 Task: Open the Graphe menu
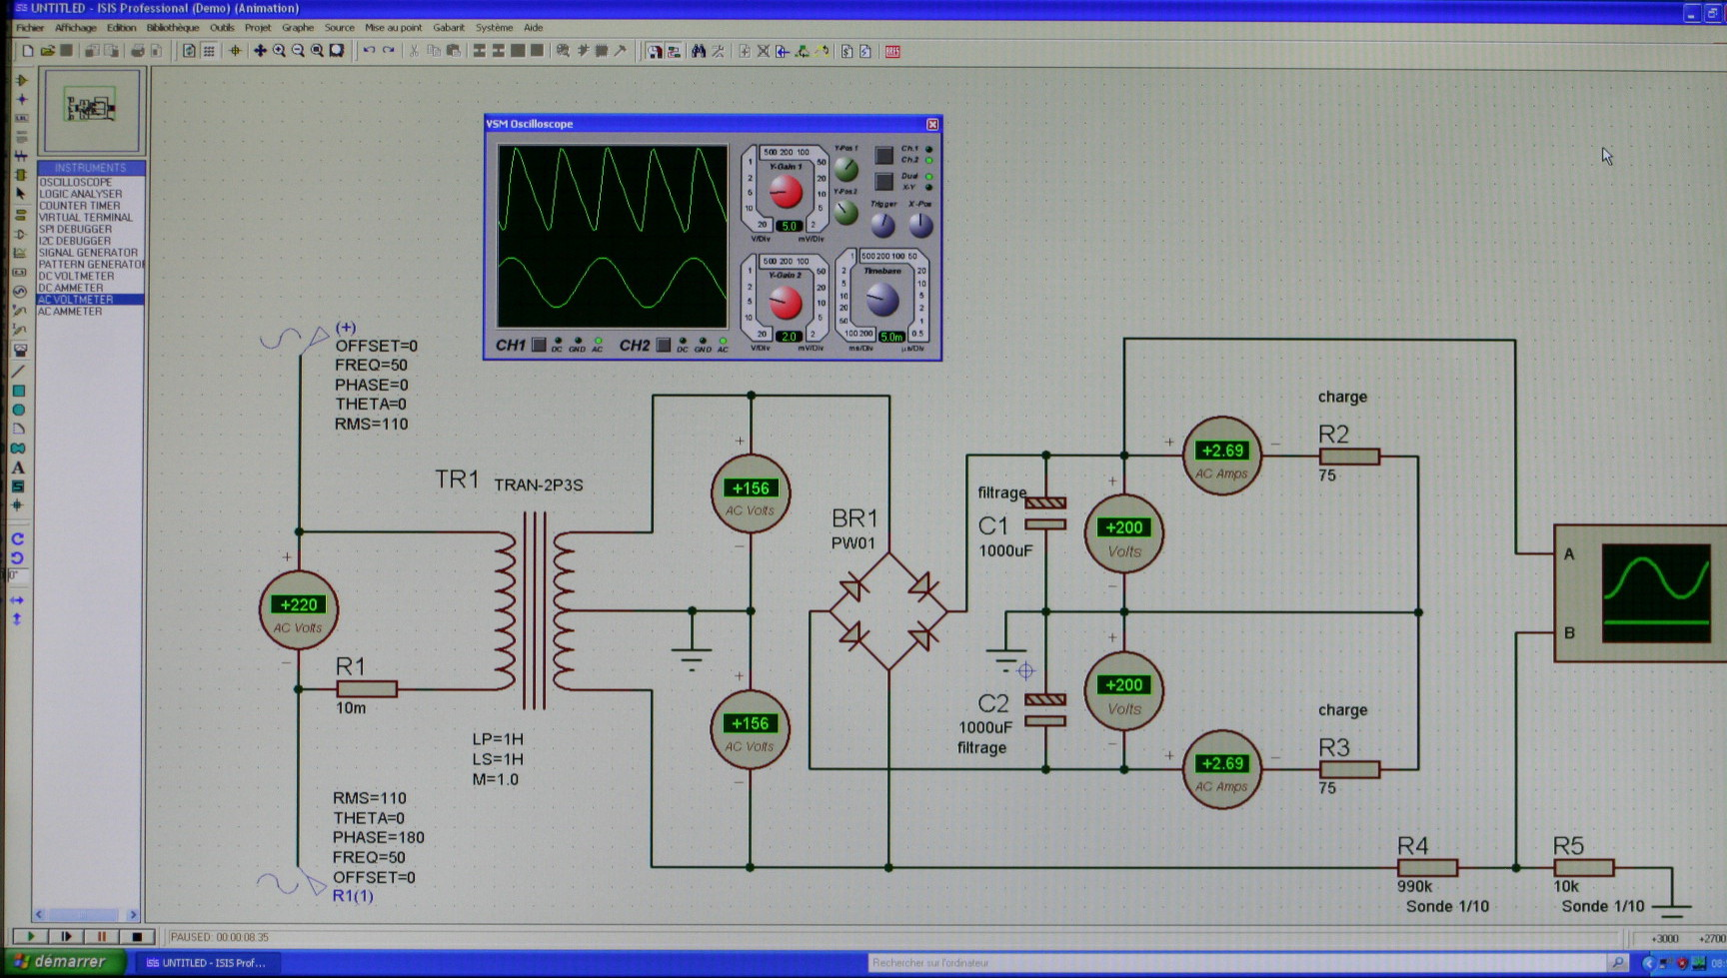click(297, 28)
